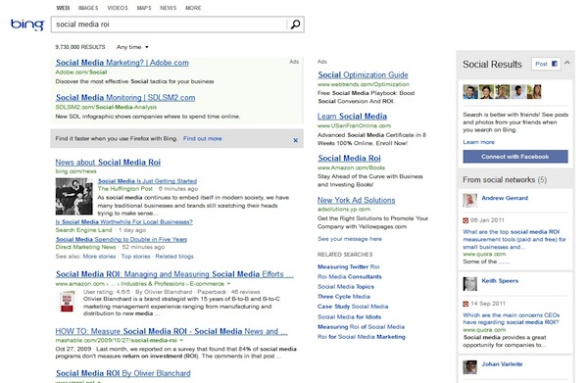This screenshot has width=588, height=383.
Task: Open Johan Varleite's name link
Action: (502, 363)
